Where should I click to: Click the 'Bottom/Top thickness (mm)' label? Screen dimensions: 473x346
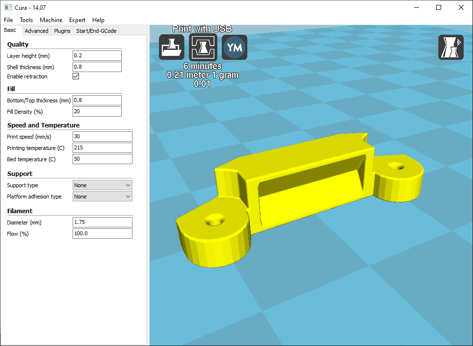point(39,100)
